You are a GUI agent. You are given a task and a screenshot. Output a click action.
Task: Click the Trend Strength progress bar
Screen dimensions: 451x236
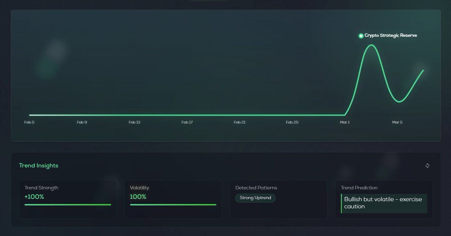click(x=68, y=205)
